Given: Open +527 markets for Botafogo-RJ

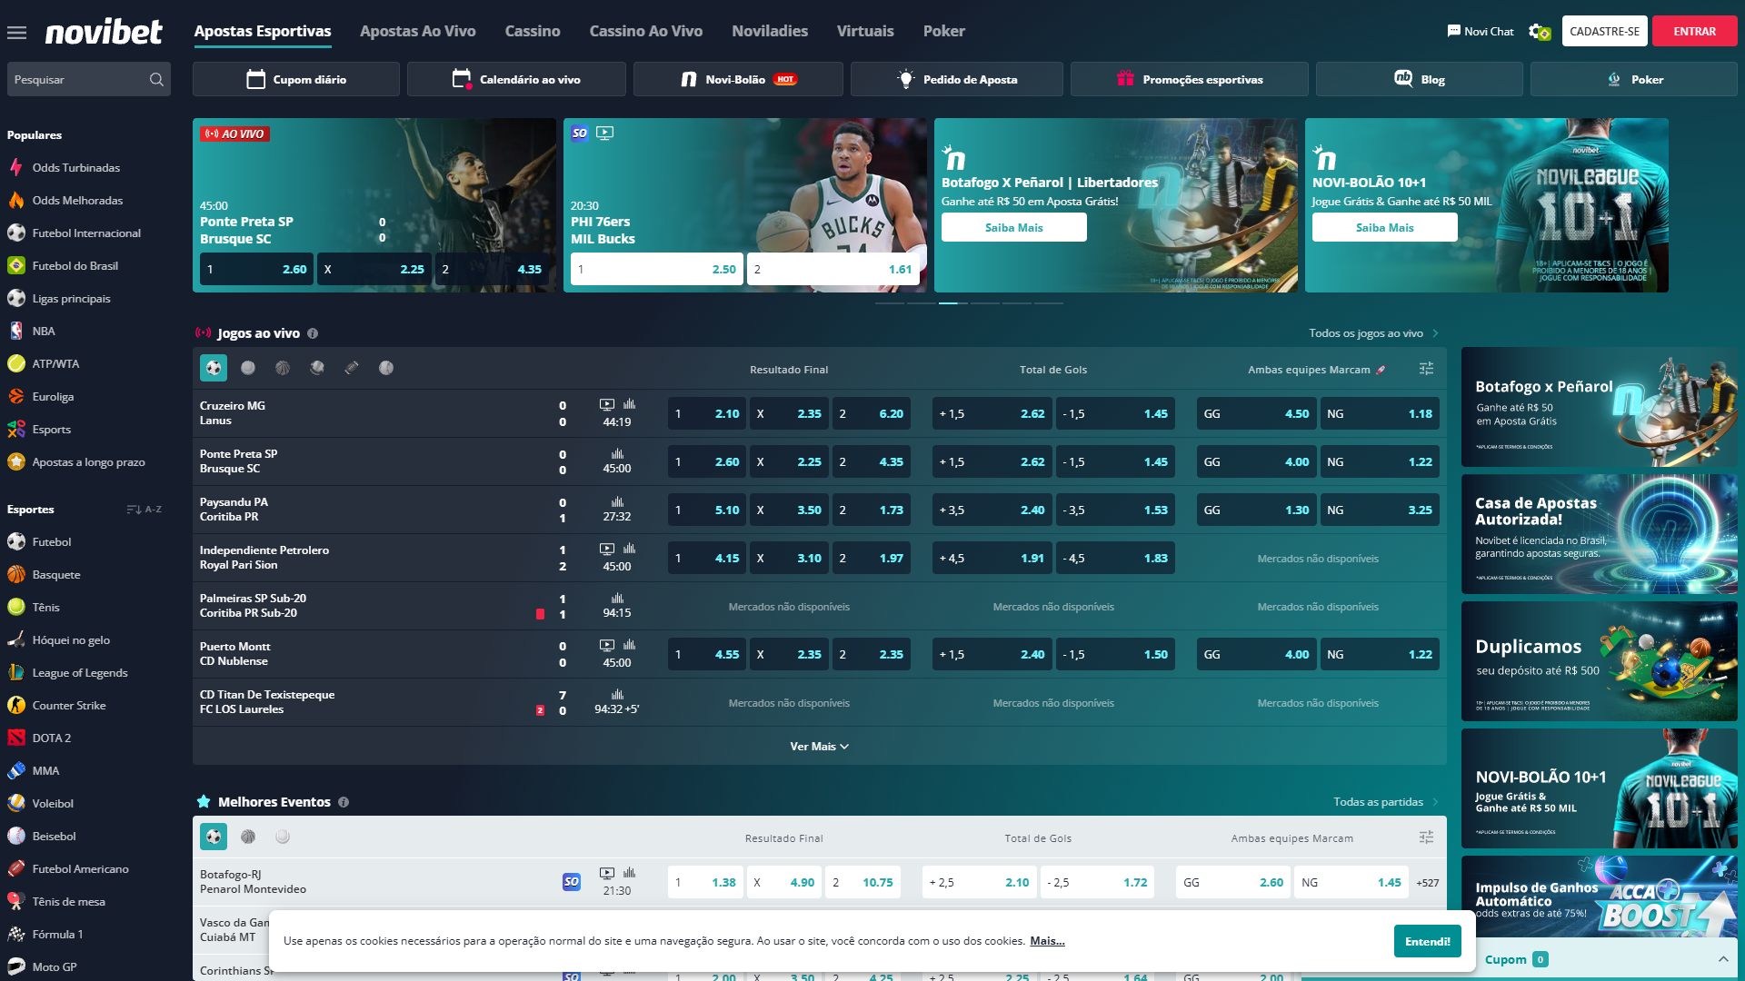Looking at the screenshot, I should pos(1428,883).
